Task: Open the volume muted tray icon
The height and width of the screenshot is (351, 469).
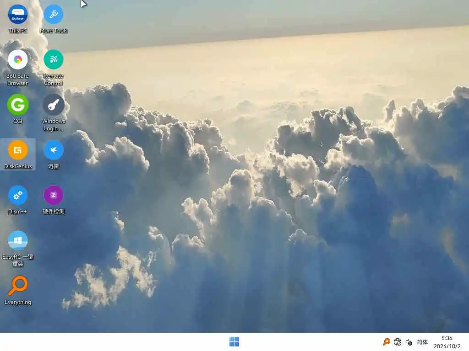Action: [409, 342]
